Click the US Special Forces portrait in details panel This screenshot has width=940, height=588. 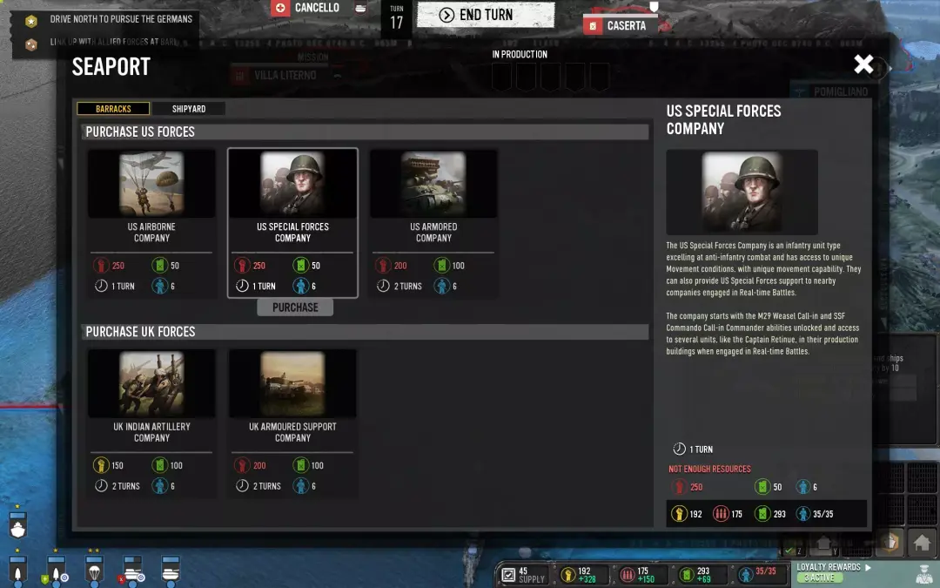[x=742, y=192]
